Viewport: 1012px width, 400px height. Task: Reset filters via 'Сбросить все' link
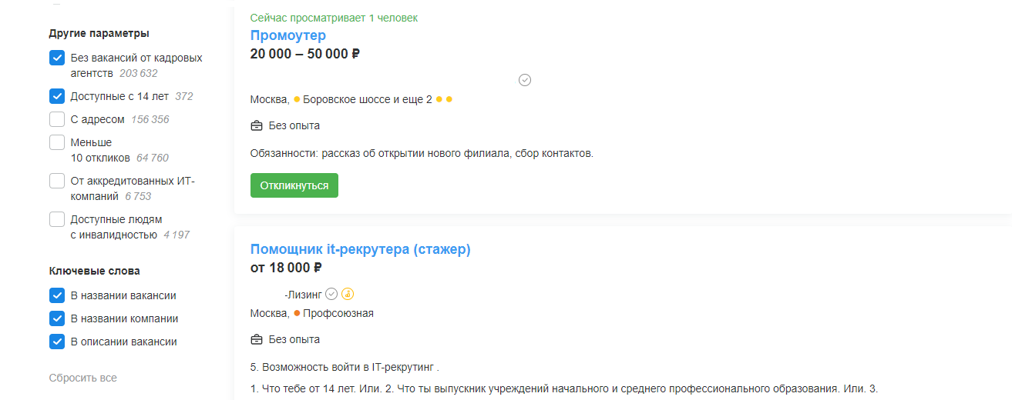pyautogui.click(x=83, y=378)
